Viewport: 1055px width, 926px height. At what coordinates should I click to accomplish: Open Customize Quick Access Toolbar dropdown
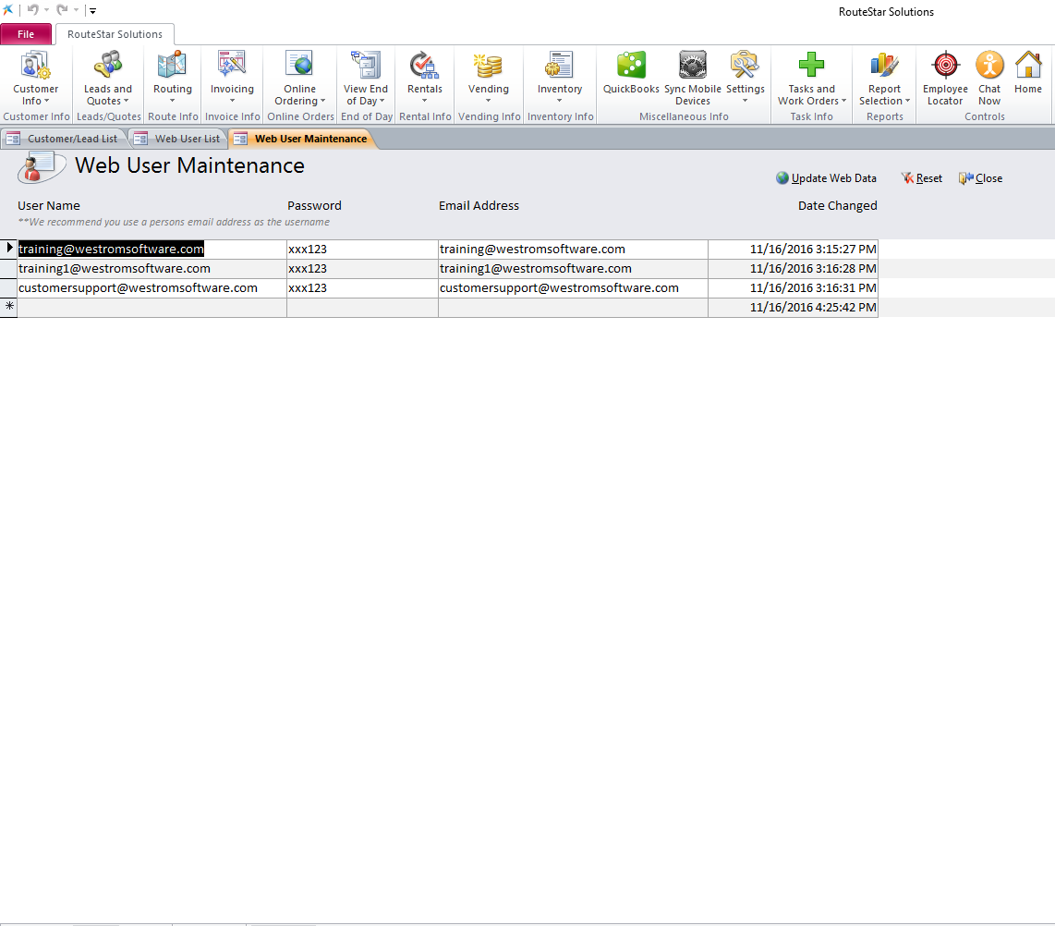(x=93, y=11)
